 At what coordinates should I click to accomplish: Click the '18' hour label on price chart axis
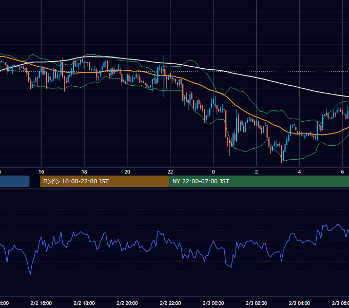tap(84, 172)
